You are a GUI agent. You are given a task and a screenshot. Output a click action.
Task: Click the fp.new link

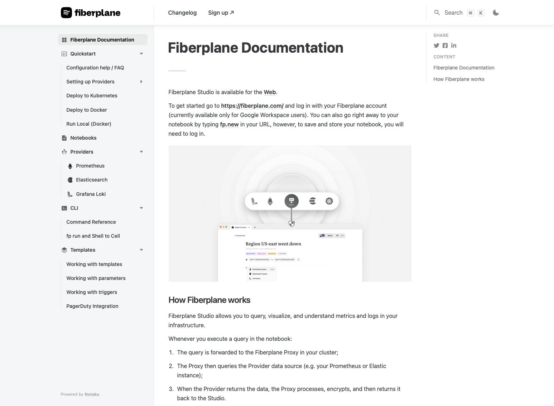(229, 124)
